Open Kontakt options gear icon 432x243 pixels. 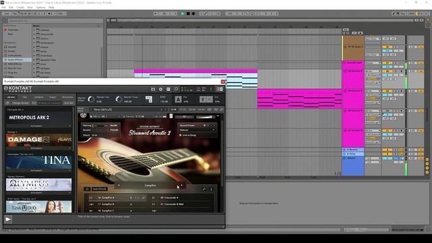coord(161,89)
